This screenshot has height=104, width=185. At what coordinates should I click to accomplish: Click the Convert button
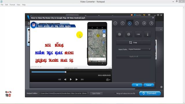(x=150, y=93)
